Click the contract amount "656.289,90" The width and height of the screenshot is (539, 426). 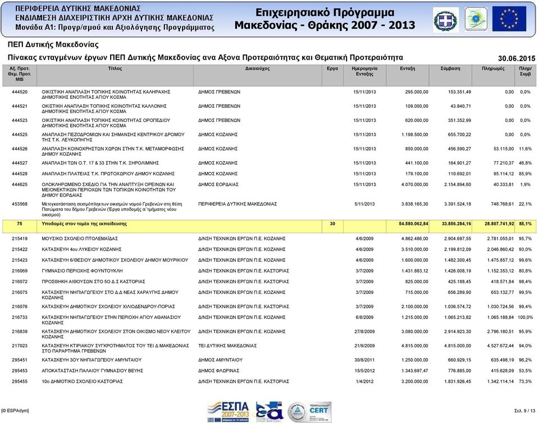tap(460, 292)
